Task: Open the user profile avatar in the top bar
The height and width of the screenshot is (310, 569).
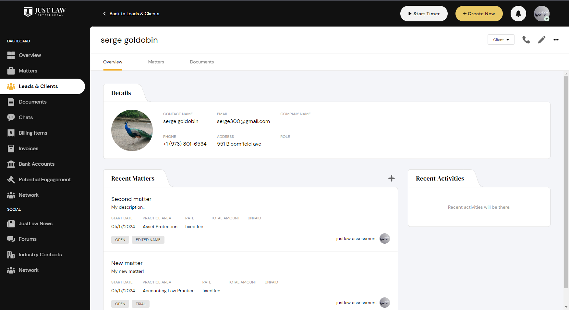Action: 542,14
